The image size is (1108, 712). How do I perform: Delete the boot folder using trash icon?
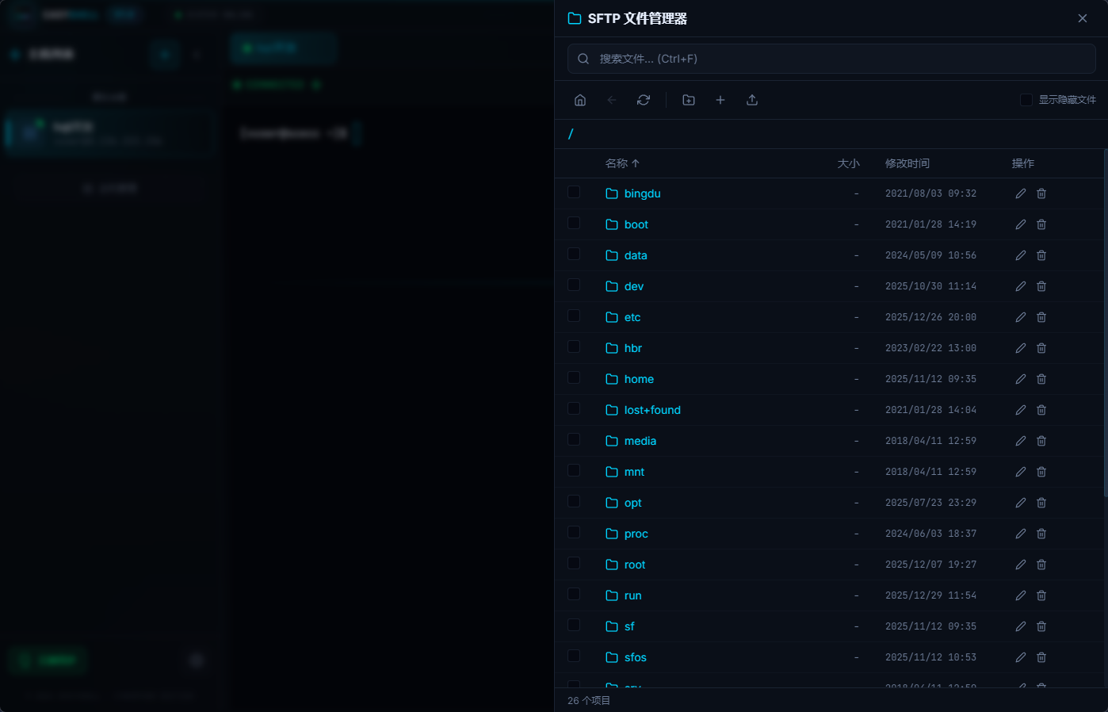1041,224
